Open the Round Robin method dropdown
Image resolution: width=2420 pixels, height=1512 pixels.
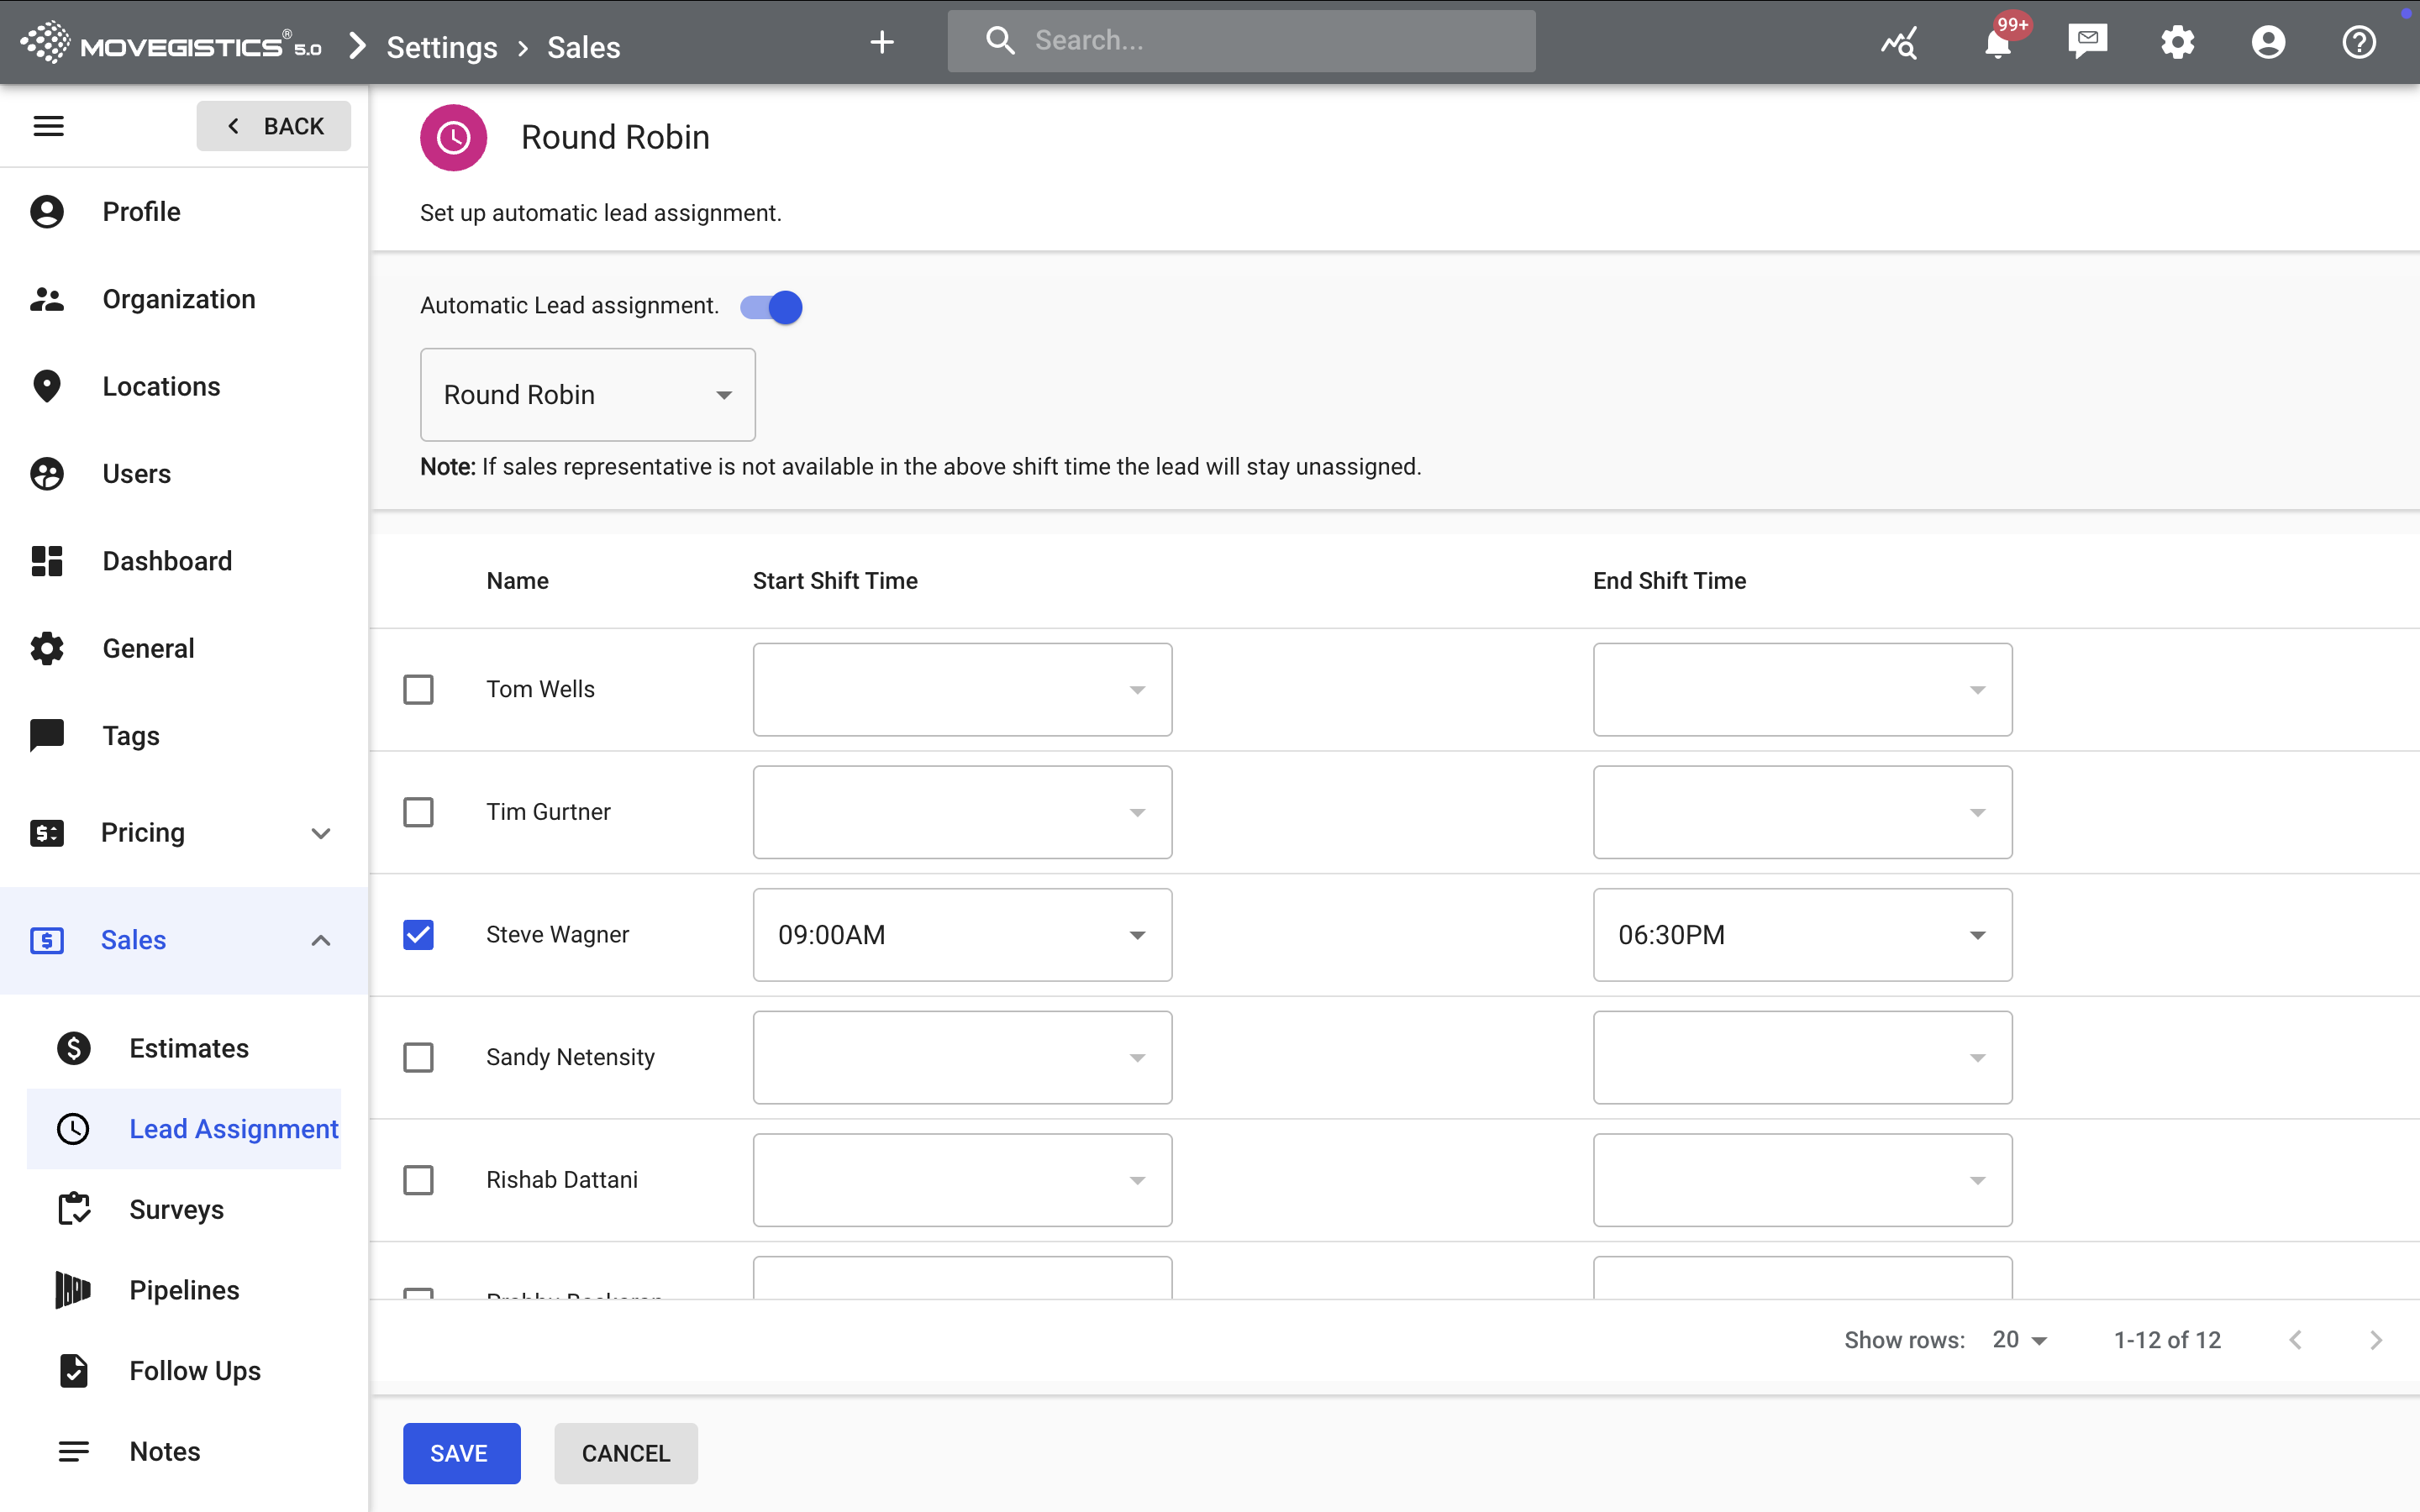[x=588, y=395]
